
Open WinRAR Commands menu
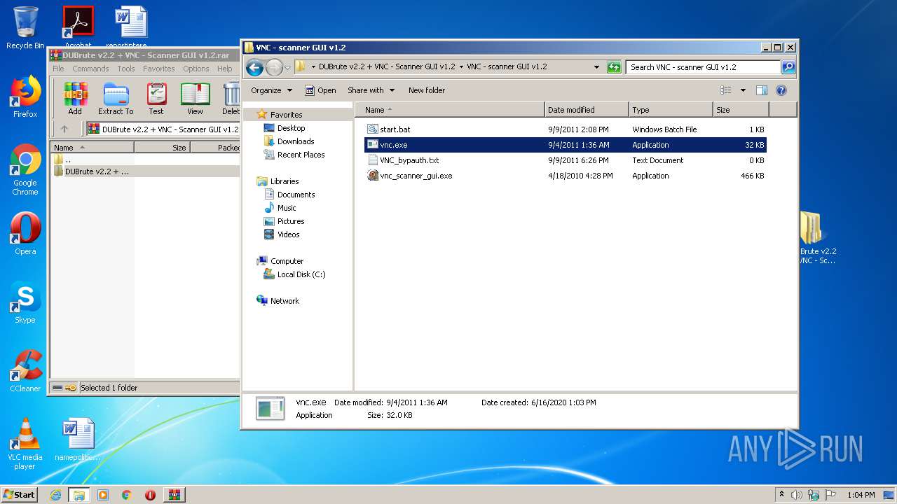tap(90, 69)
